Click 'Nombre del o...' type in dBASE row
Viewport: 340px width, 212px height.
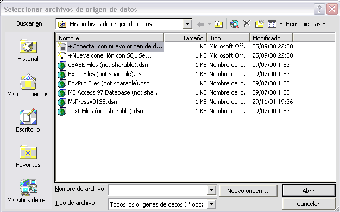click(x=229, y=65)
